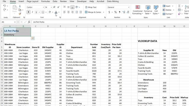
Task: Decrease font size with the smaller A
Action: 58,7
